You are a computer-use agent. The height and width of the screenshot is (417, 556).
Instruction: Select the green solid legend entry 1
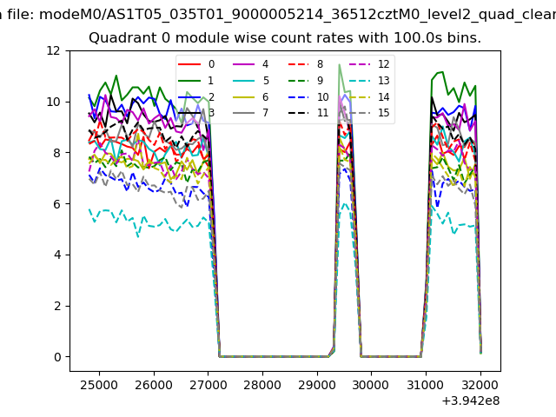coord(196,81)
